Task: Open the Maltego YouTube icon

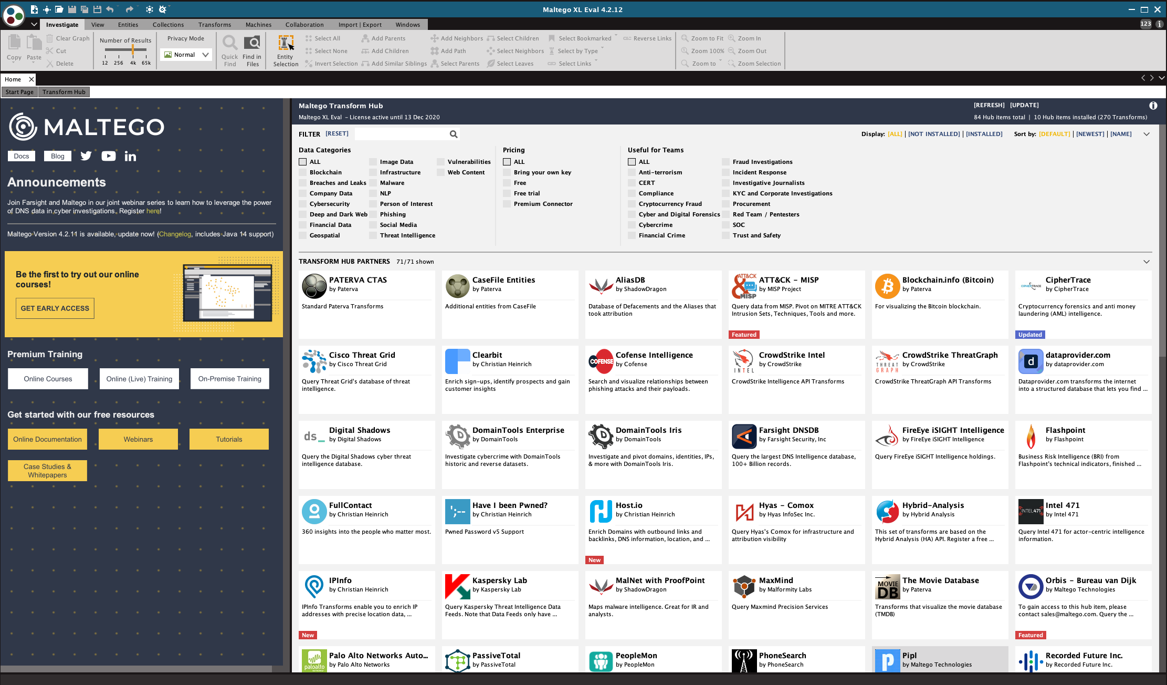Action: pyautogui.click(x=109, y=156)
